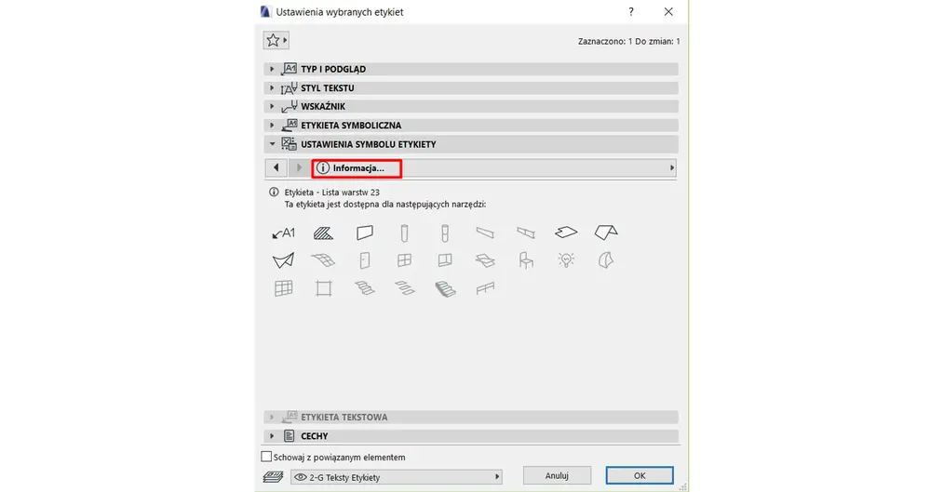Click the lamp bulb tool icon
Screen dimensions: 943x492
coord(566,260)
